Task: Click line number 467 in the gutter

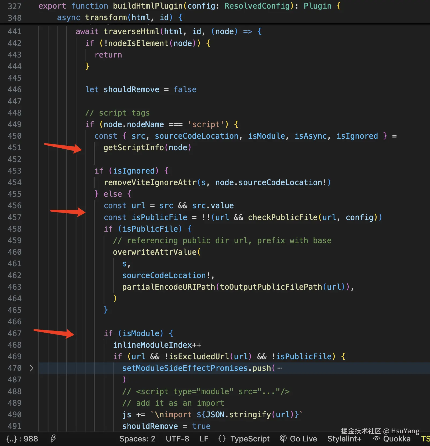Action: (15, 333)
